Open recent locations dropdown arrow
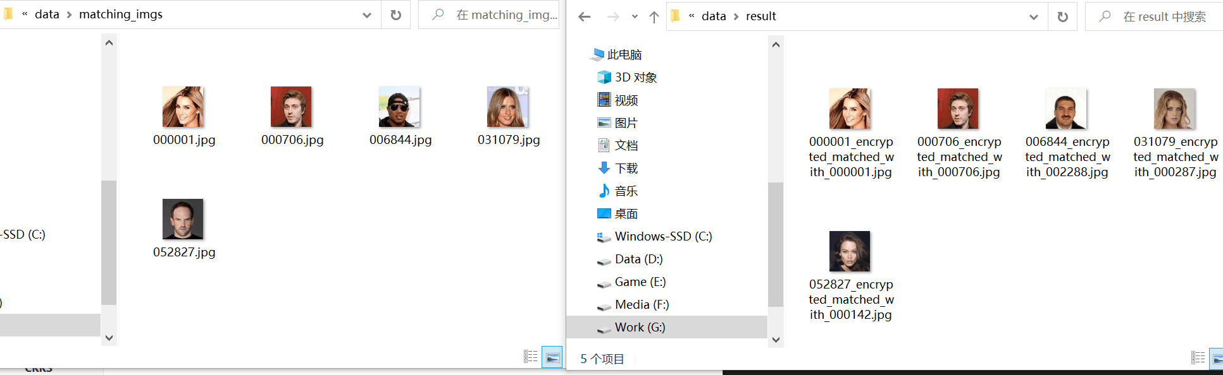 coord(635,17)
